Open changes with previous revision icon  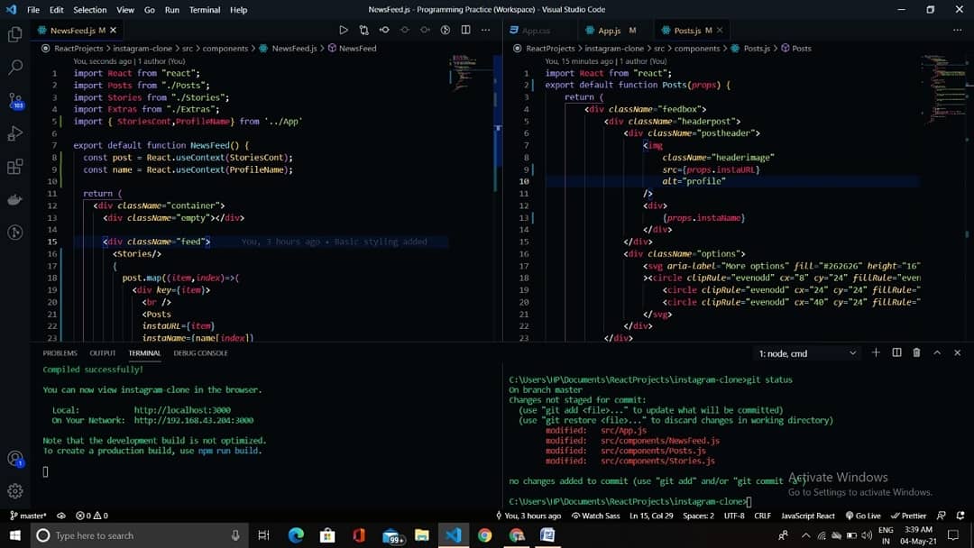(384, 30)
